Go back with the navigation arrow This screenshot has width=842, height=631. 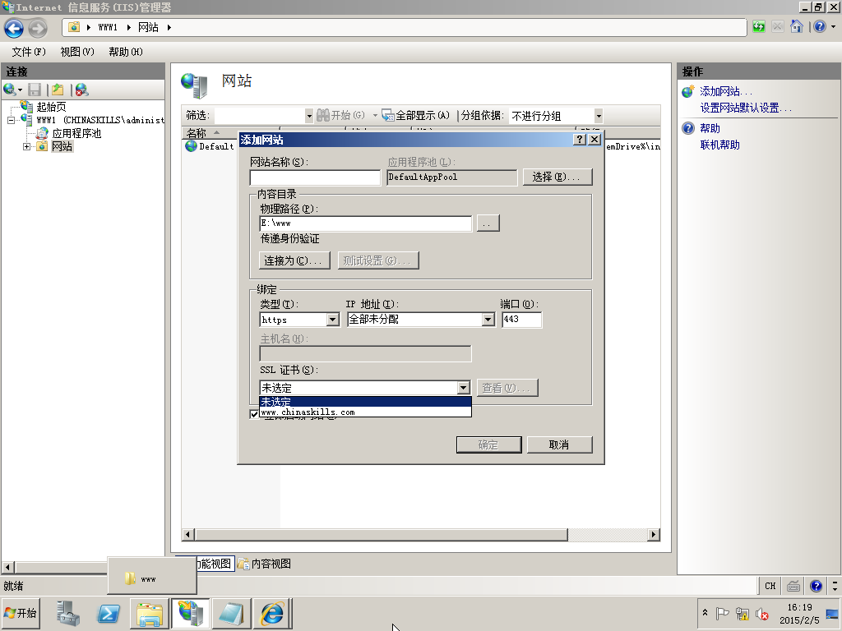click(x=14, y=28)
